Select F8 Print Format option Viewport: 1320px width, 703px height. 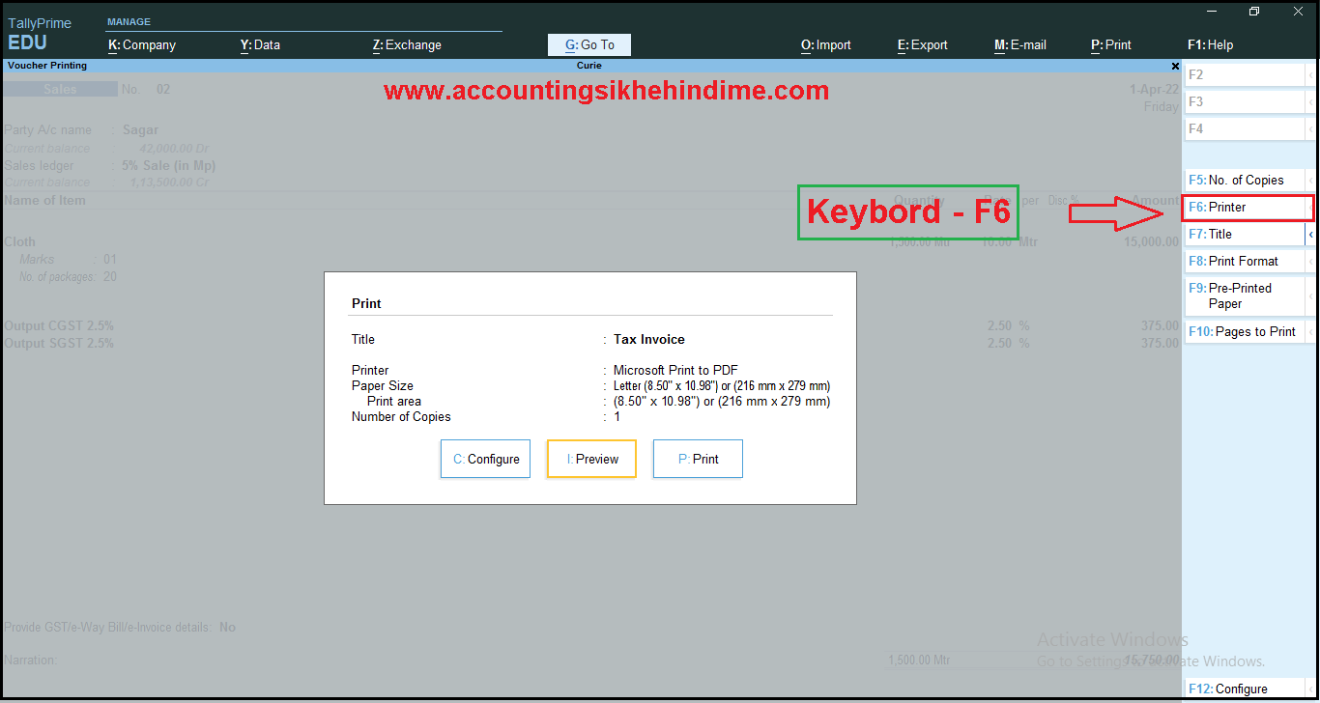point(1245,261)
